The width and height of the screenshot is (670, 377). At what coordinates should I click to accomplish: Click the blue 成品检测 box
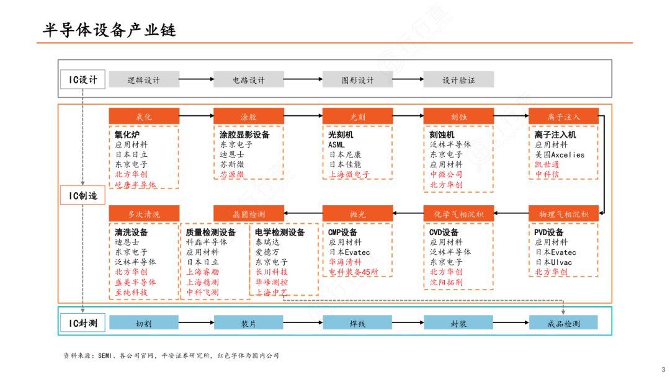pos(563,322)
